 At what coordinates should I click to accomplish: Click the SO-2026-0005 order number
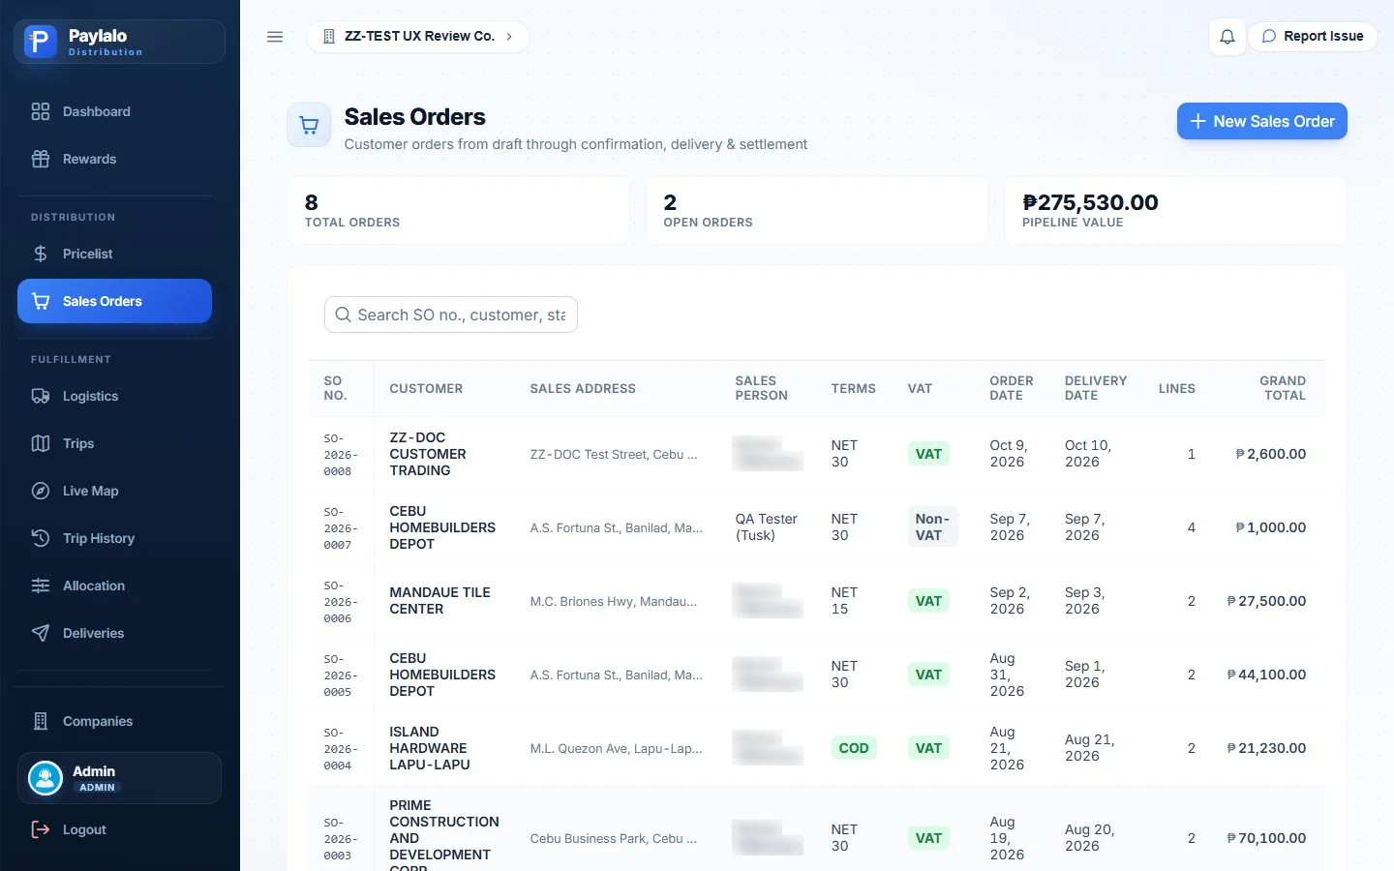[x=340, y=676]
